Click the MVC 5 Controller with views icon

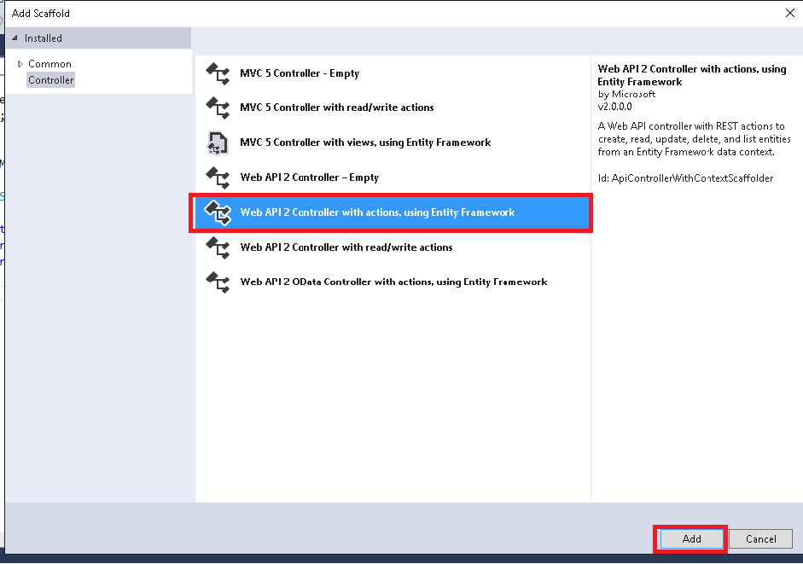point(218,142)
